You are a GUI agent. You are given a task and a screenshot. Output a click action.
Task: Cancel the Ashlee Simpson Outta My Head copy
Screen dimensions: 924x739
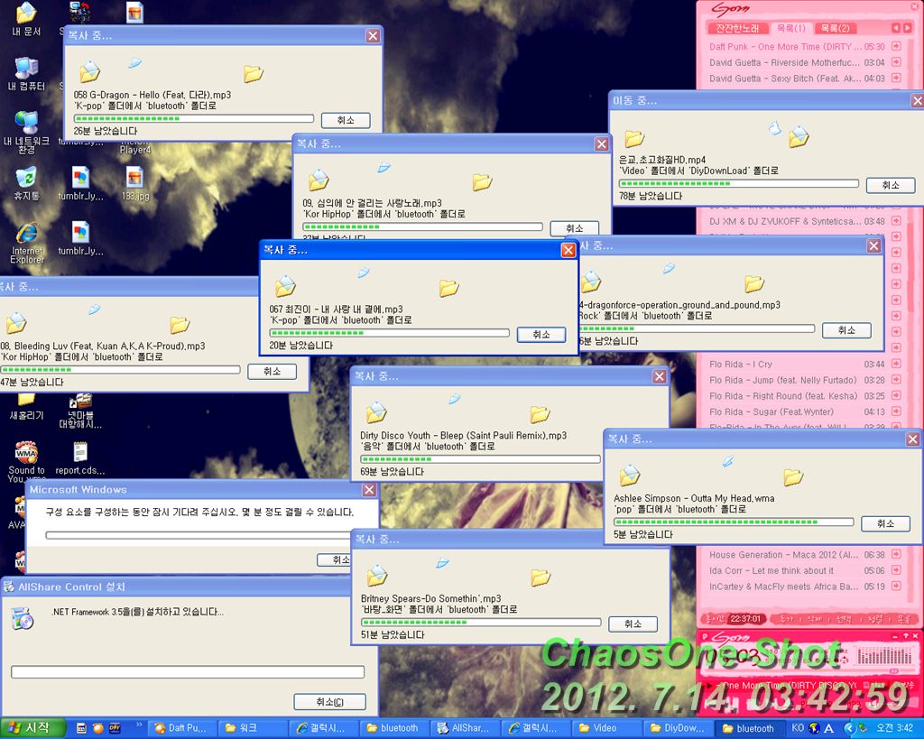click(886, 523)
